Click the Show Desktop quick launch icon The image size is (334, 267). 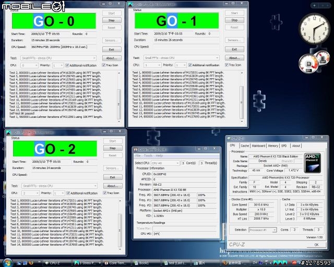(x=19, y=263)
